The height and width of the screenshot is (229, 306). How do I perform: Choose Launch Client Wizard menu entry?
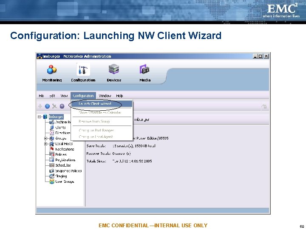[x=102, y=103]
